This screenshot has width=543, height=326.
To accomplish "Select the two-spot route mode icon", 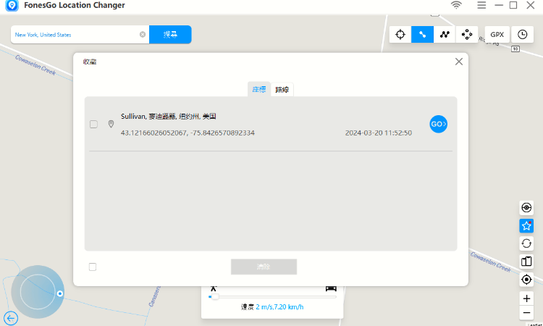I will click(422, 34).
